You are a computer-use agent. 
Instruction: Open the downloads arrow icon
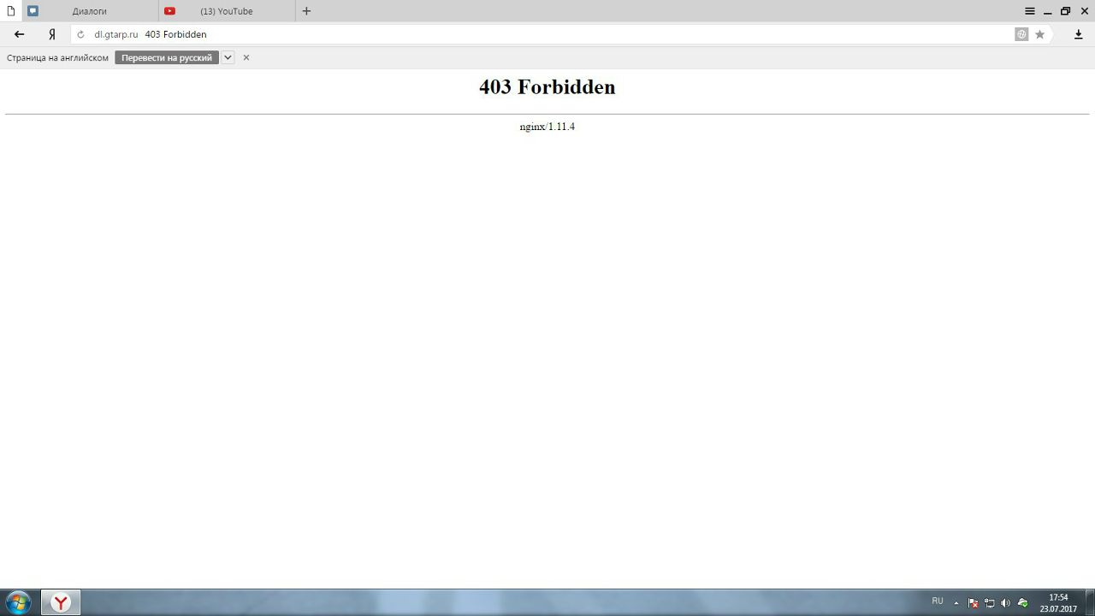(1078, 34)
